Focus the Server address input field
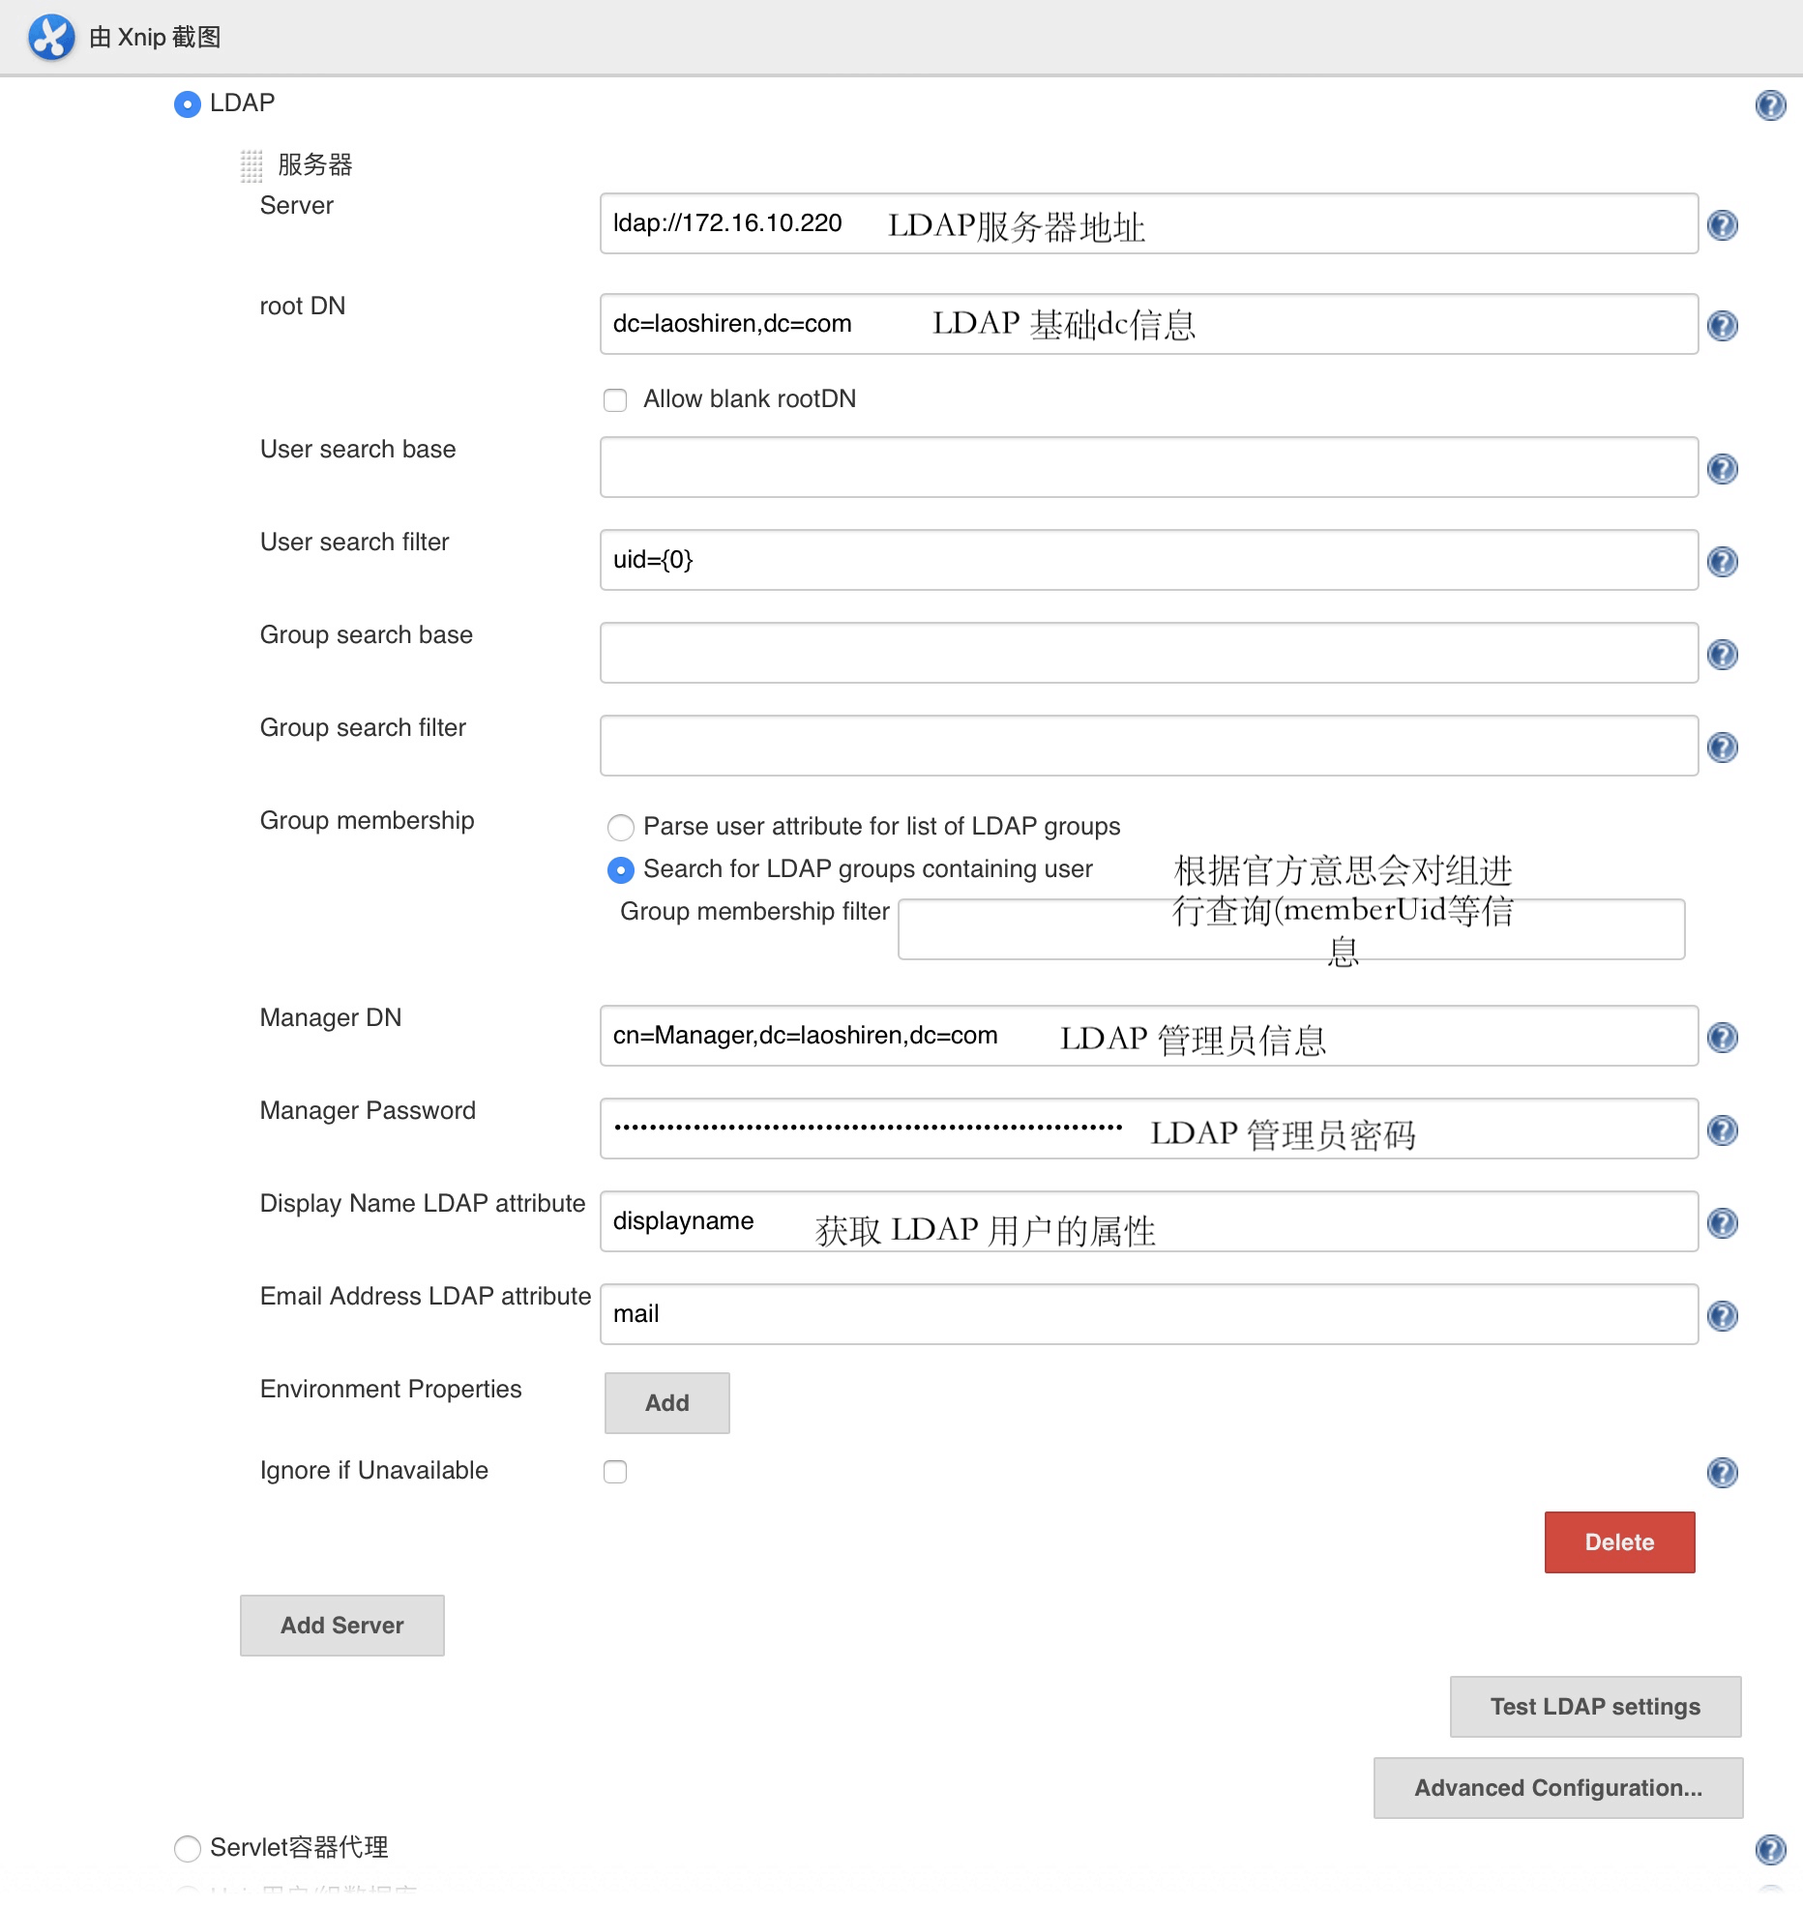This screenshot has width=1803, height=1907. [x=1149, y=223]
